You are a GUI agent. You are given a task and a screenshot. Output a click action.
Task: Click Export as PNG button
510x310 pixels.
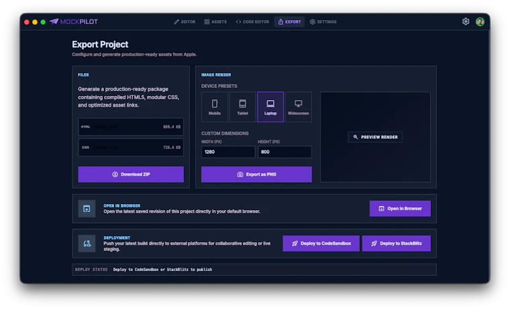256,174
